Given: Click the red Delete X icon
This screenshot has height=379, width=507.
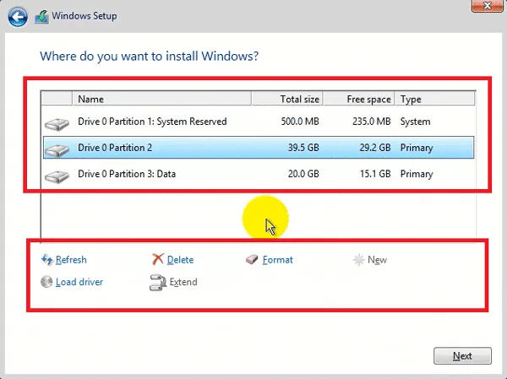Looking at the screenshot, I should click(x=157, y=260).
